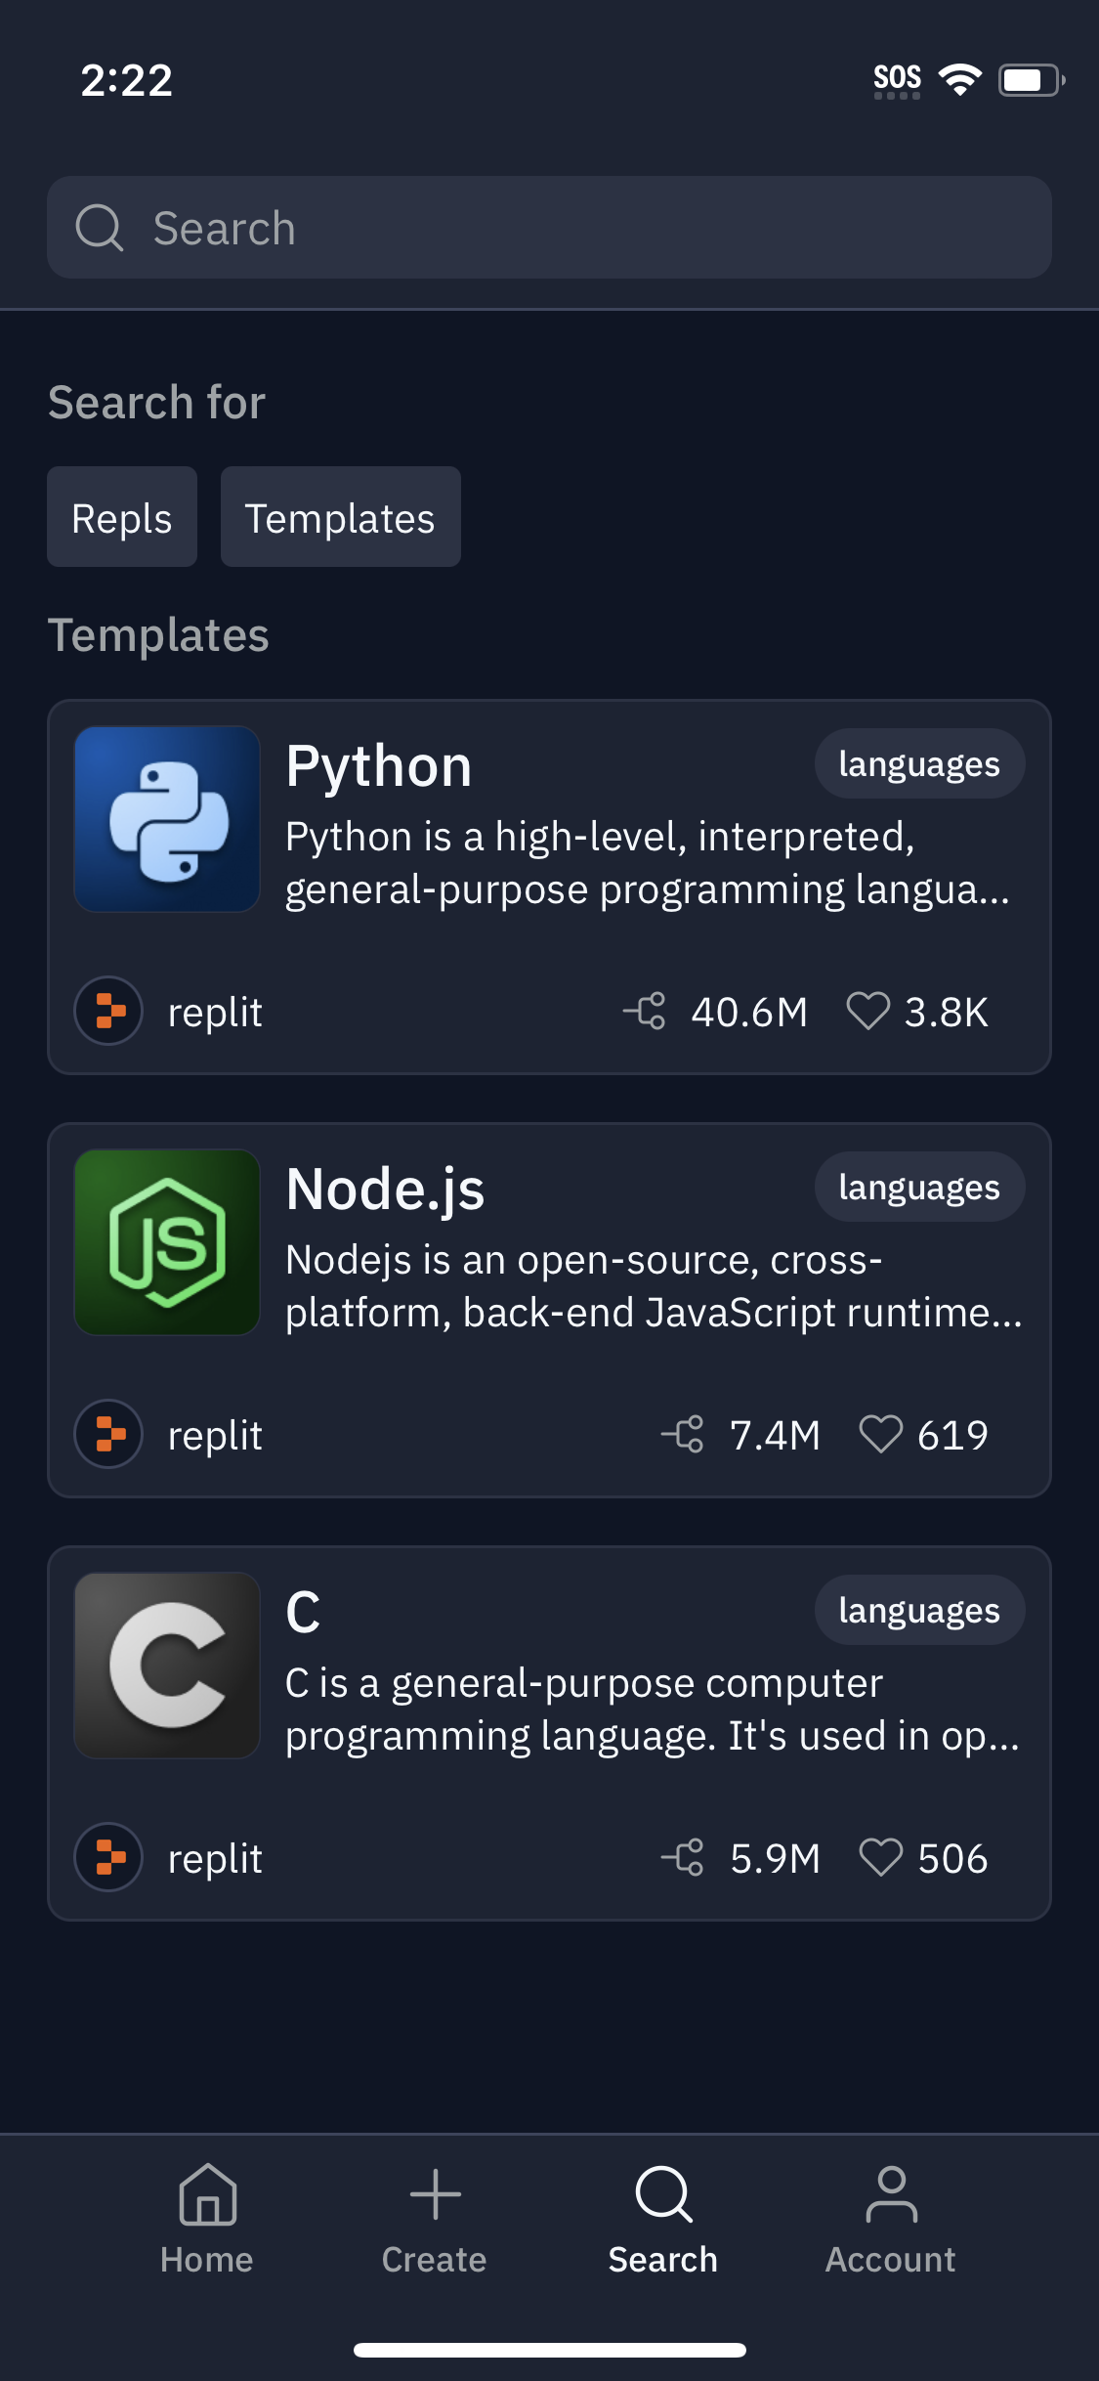Tap the fork icon on C template
This screenshot has height=2381, width=1099.
(683, 1857)
